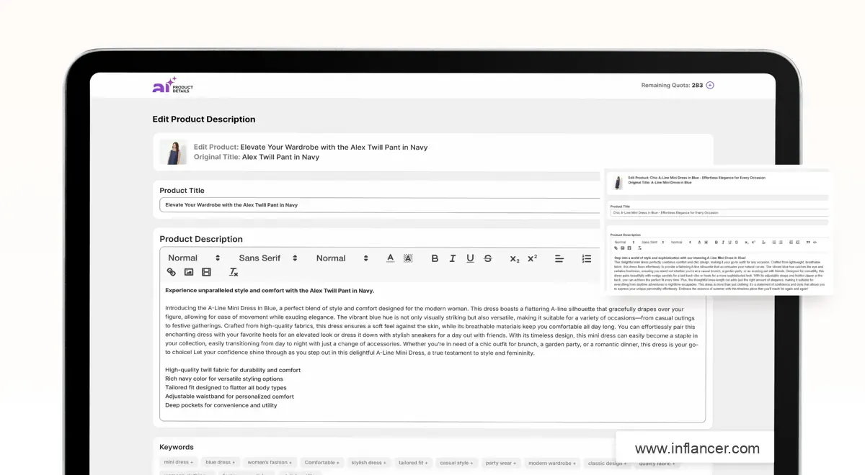Set subscript with the main editor's x₂ icon
The image size is (865, 475).
(x=515, y=259)
